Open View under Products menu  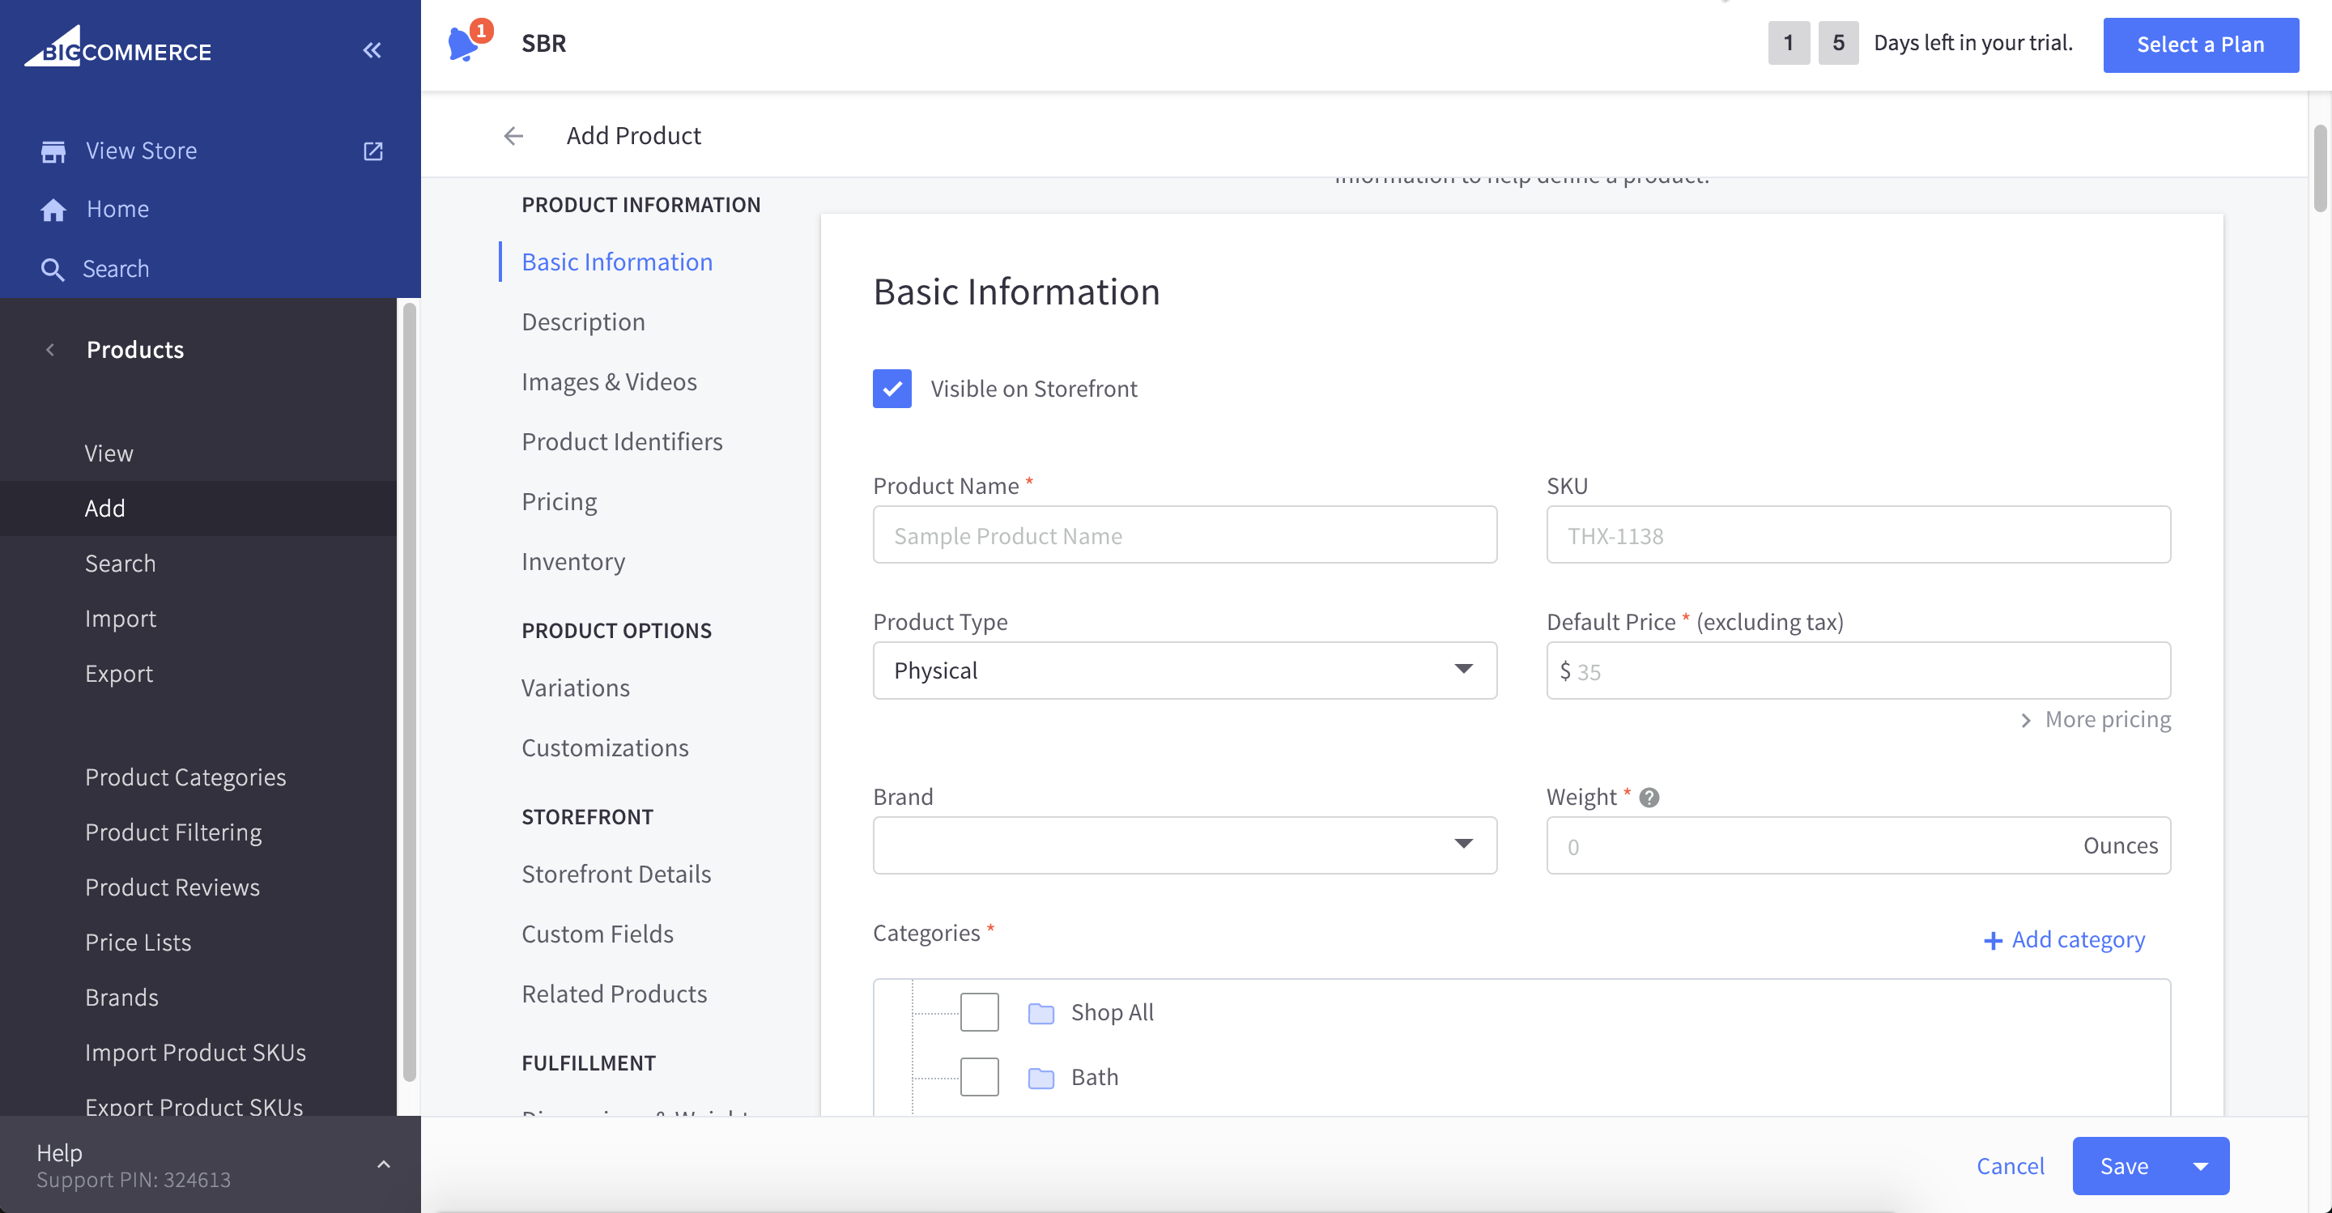click(198, 453)
